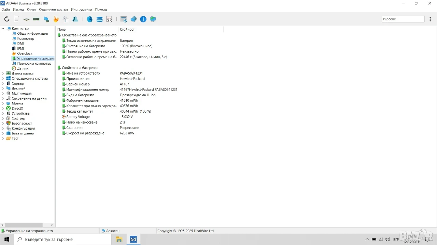Image resolution: width=437 pixels, height=245 pixels.
Task: Click the volume speaker tray icon
Action: [388, 240]
